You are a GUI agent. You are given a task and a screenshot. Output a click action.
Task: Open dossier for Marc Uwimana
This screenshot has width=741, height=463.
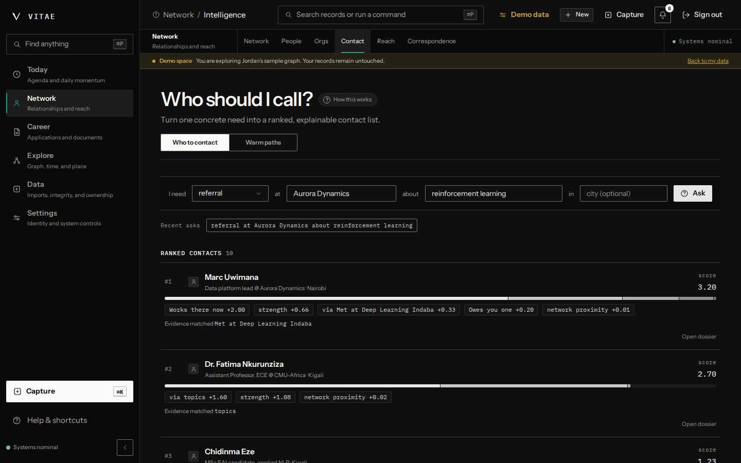(x=699, y=336)
